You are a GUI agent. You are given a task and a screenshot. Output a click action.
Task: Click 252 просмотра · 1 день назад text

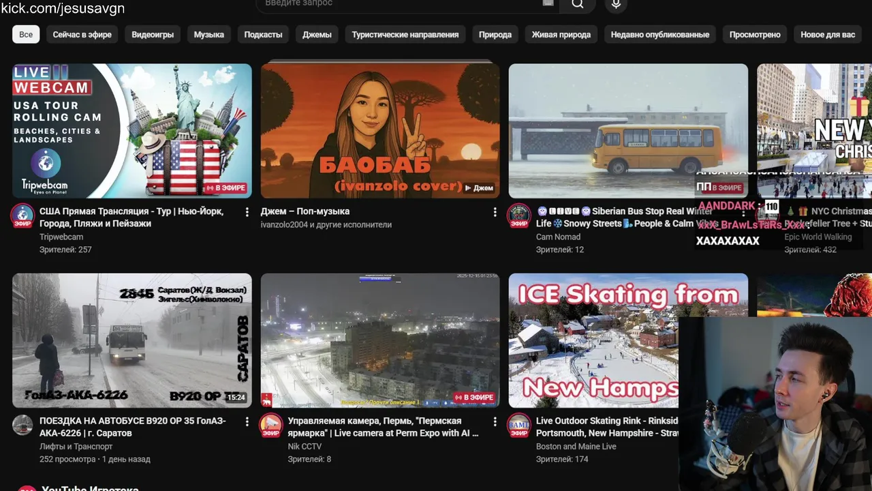95,460
